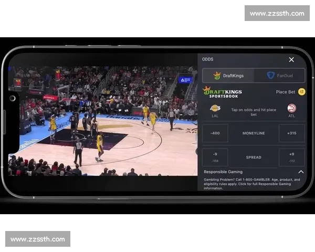
Task: Choose the +9 spread for ATL
Action: (x=291, y=157)
